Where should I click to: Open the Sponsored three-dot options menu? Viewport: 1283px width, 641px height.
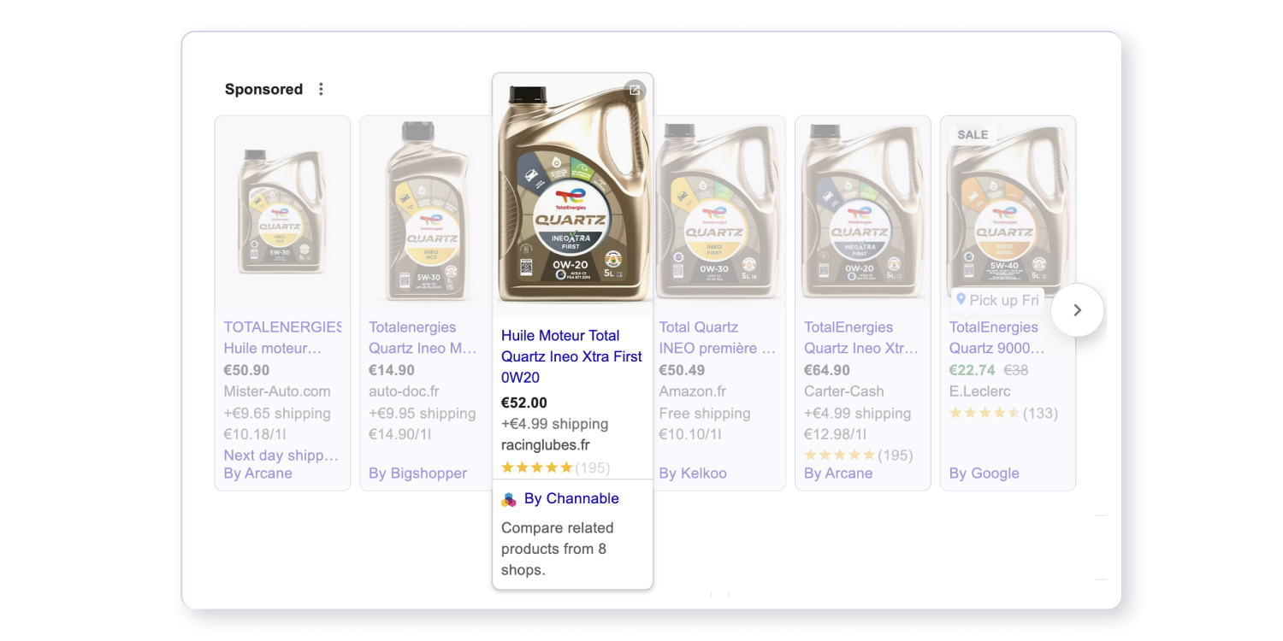(x=321, y=89)
